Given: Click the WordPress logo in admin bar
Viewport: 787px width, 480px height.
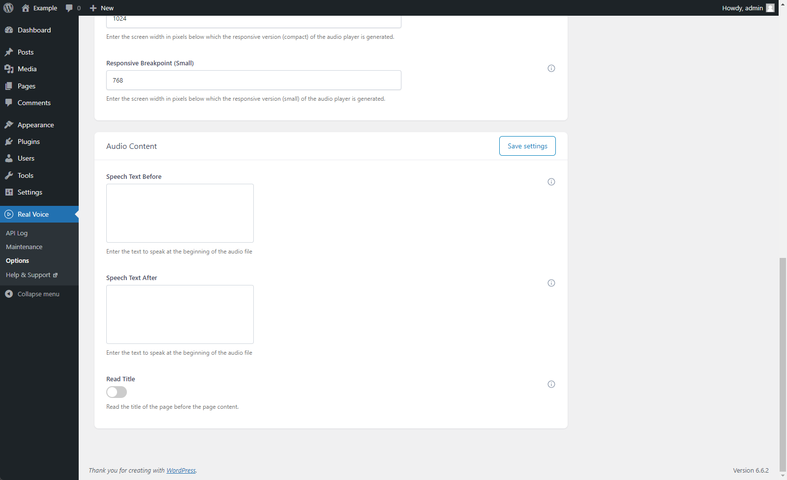Looking at the screenshot, I should point(8,8).
